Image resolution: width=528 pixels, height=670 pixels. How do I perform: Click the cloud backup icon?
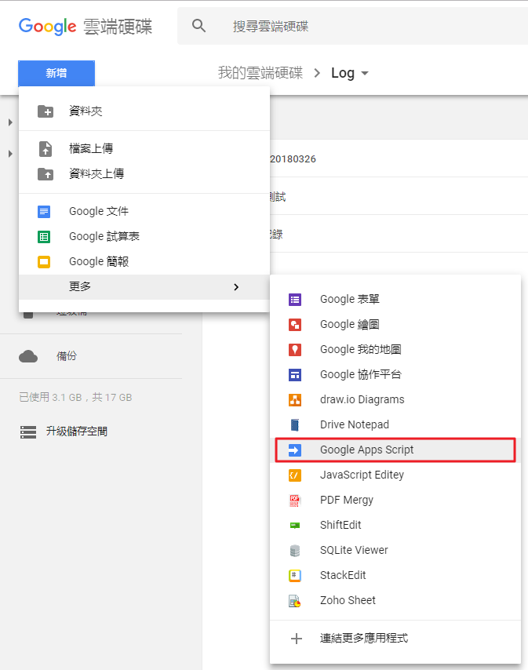coord(28,356)
